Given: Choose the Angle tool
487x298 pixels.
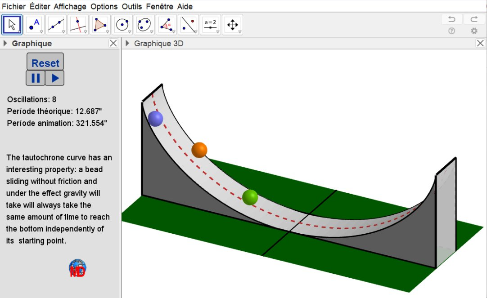Looking at the screenshot, I should 166,25.
